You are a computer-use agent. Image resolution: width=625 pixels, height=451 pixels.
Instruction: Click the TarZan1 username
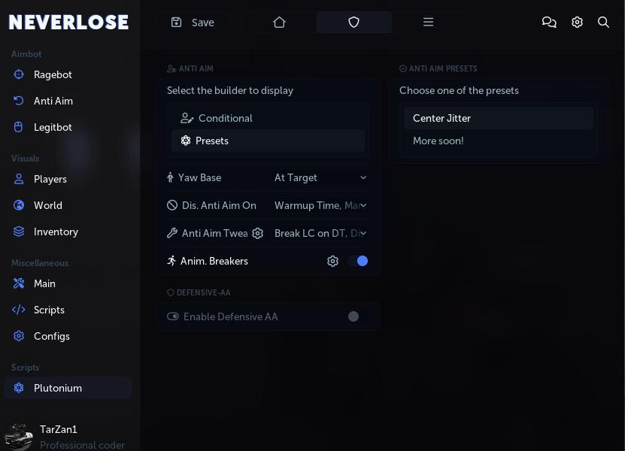[x=59, y=429]
